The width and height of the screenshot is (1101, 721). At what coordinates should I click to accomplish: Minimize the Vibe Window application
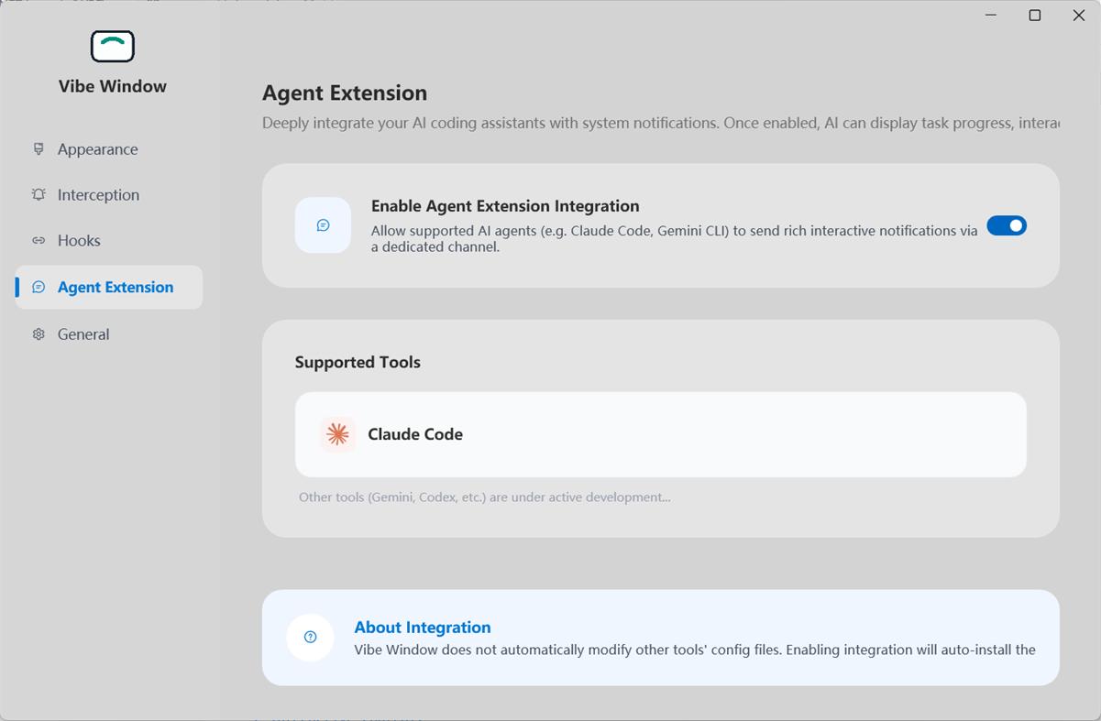click(x=991, y=16)
